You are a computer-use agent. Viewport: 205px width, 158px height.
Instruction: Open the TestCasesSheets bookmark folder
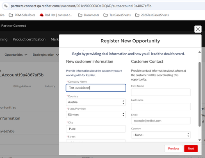117,15
